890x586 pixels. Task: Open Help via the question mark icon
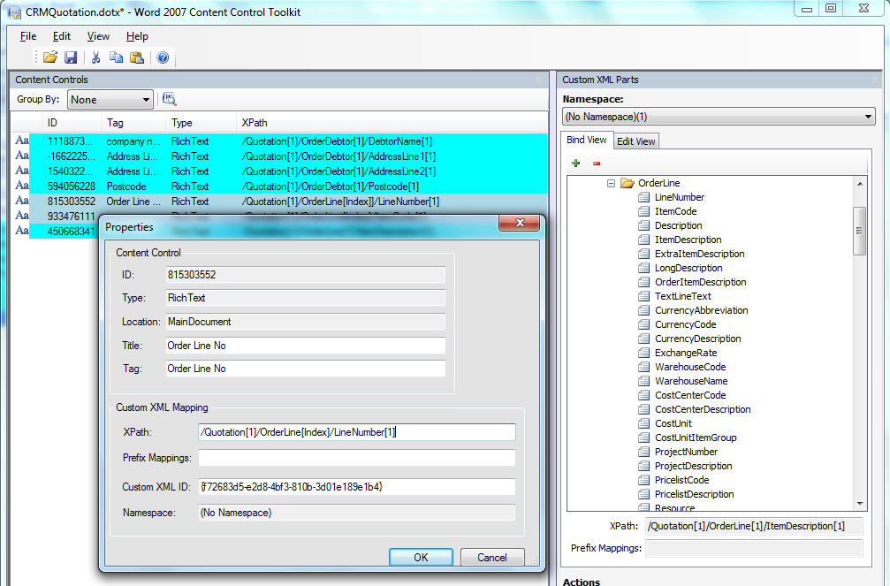(x=163, y=57)
